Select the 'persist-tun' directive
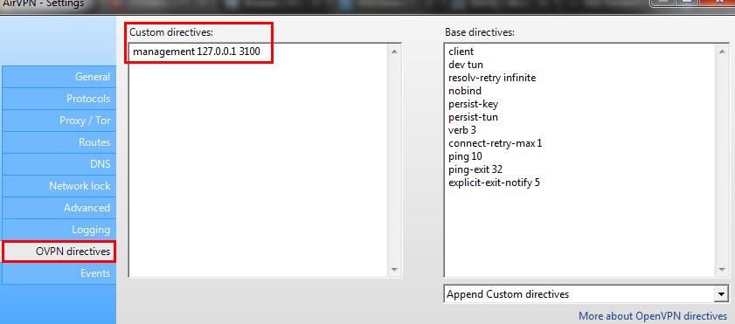 [473, 117]
